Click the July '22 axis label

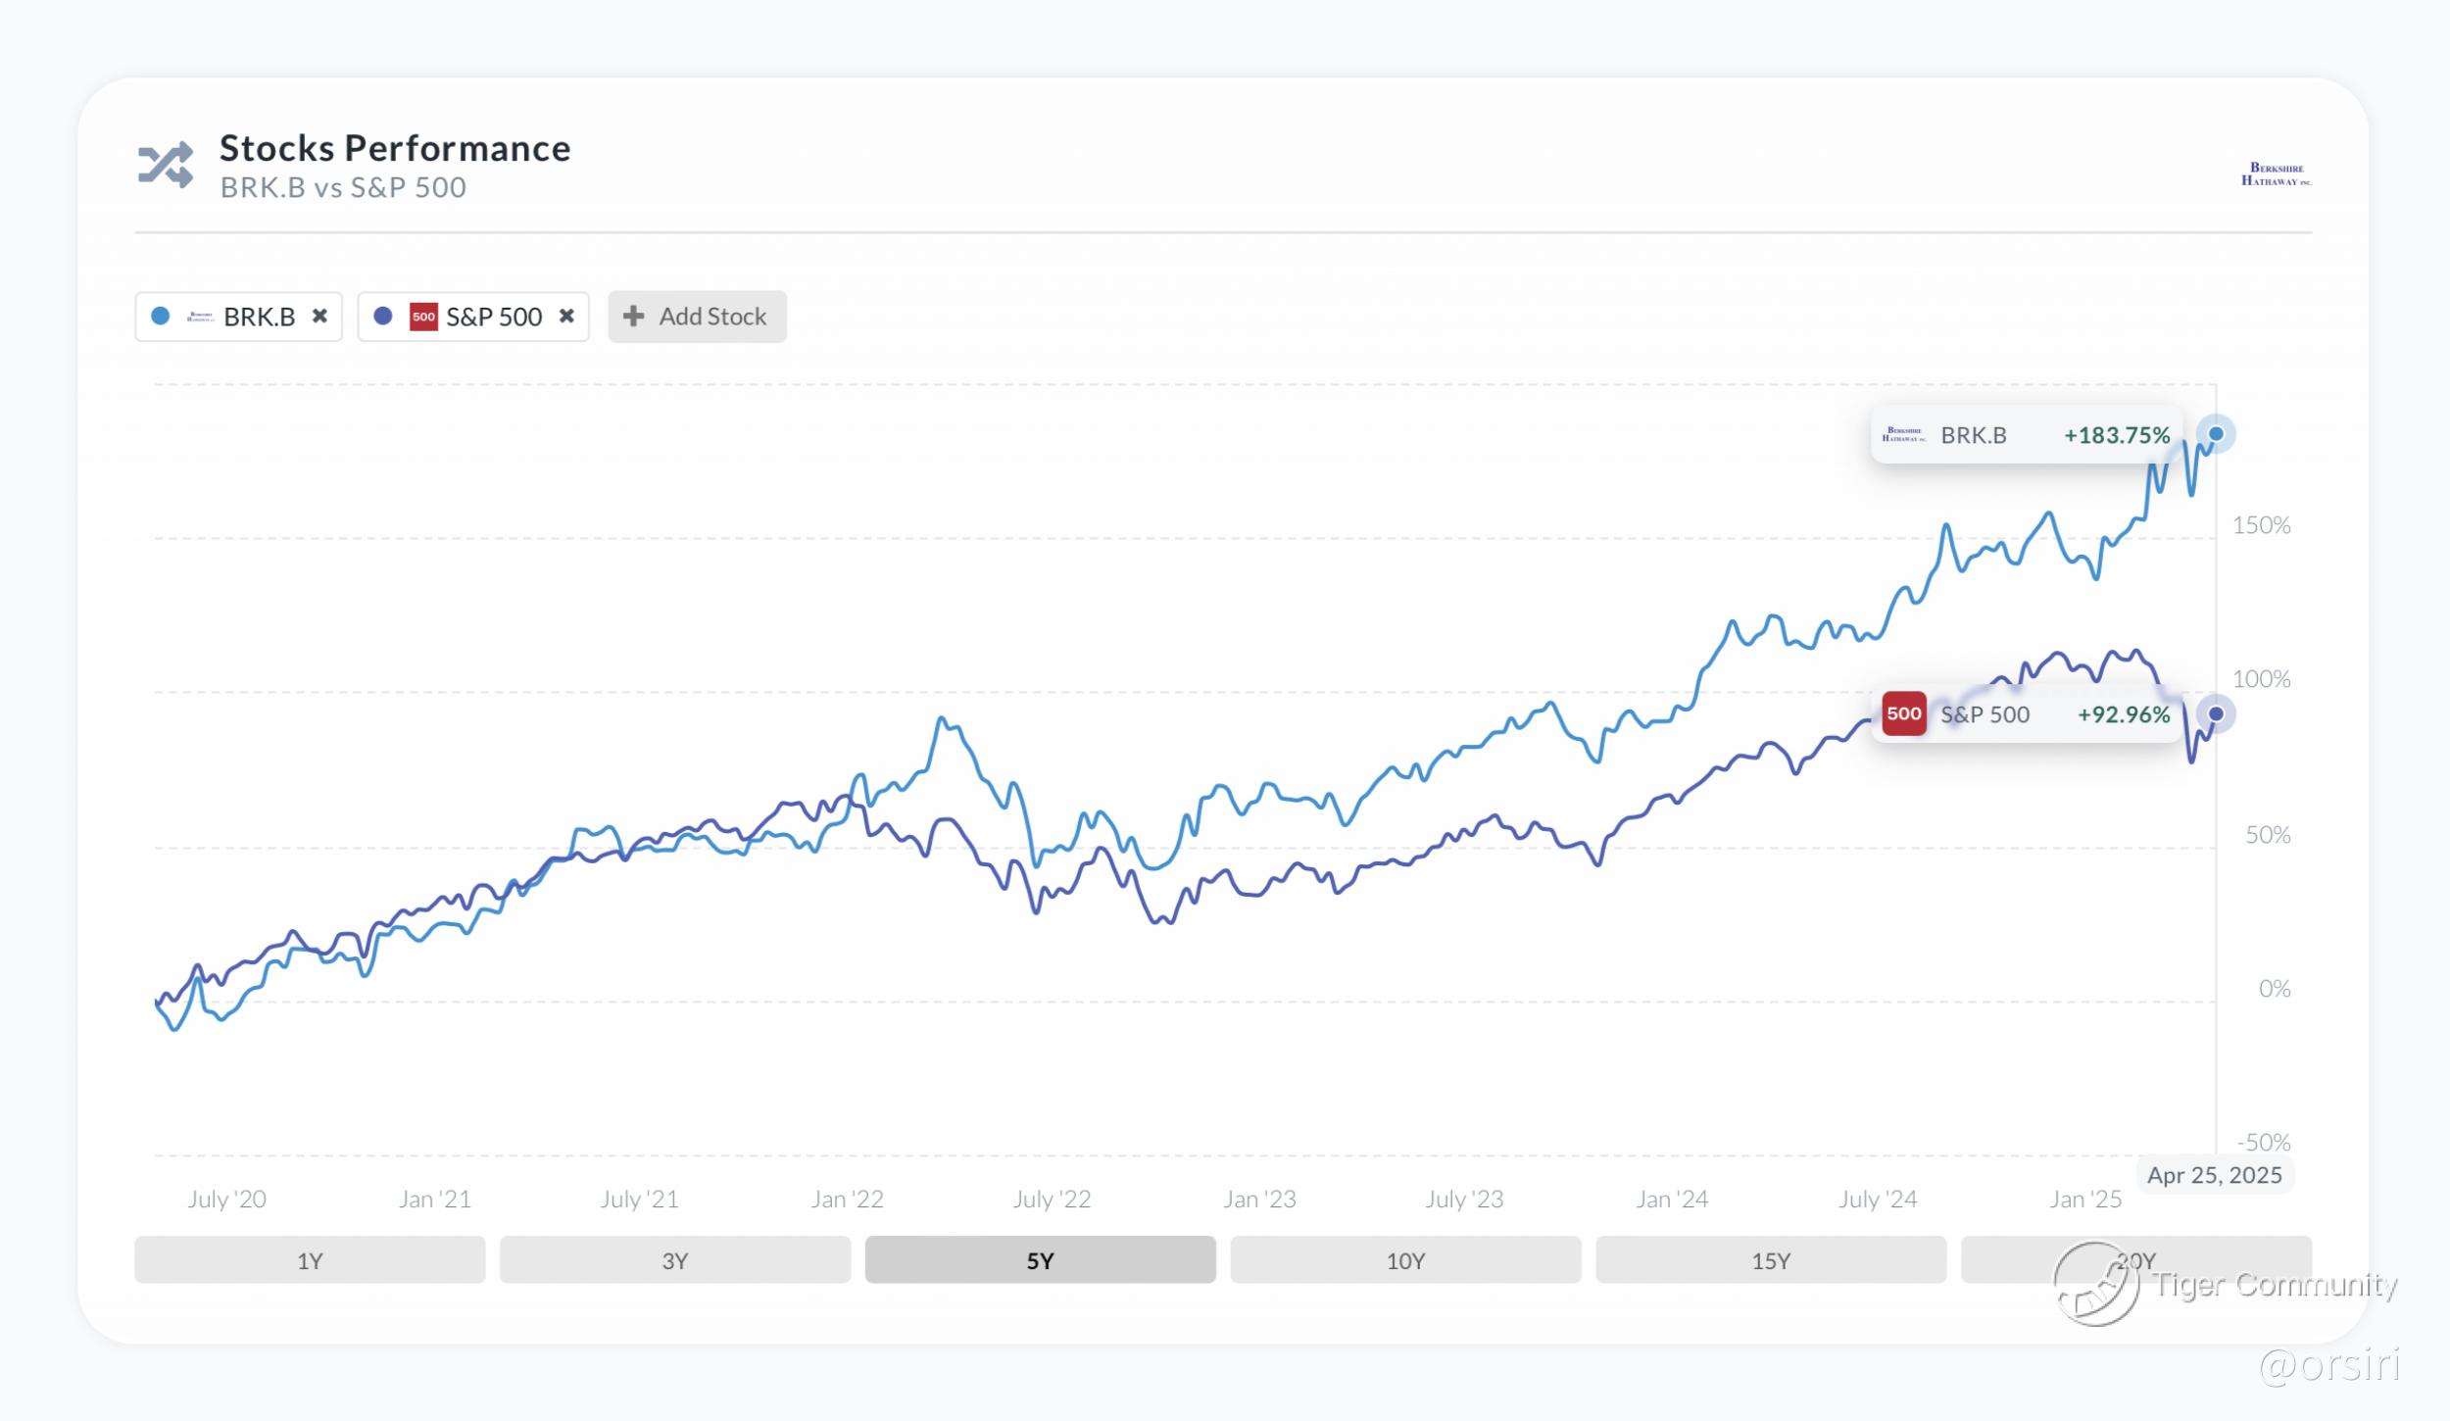click(x=1053, y=1200)
